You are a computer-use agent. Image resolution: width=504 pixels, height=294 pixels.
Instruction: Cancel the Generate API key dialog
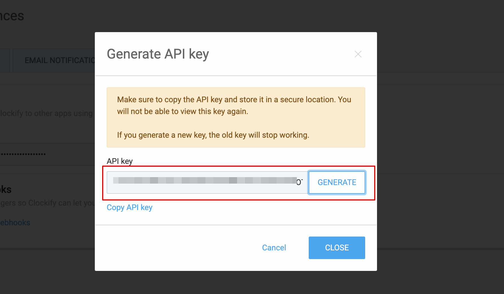coord(274,248)
